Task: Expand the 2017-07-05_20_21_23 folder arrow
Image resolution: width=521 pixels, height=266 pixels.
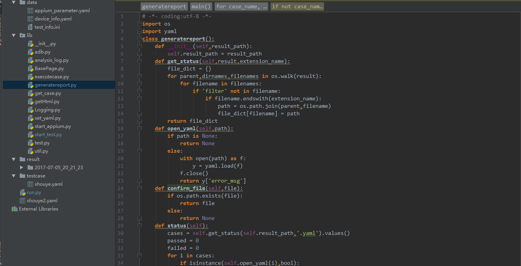Action: [22, 168]
